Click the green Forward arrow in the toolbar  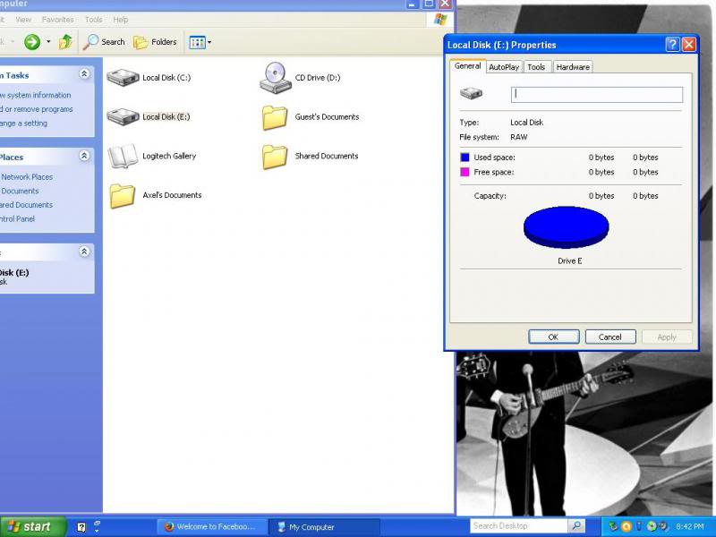(x=32, y=42)
